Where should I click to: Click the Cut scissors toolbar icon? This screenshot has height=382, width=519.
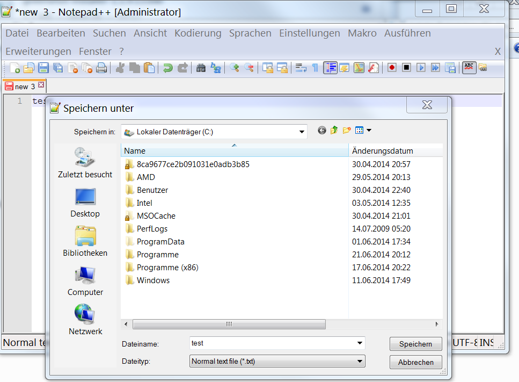(120, 68)
